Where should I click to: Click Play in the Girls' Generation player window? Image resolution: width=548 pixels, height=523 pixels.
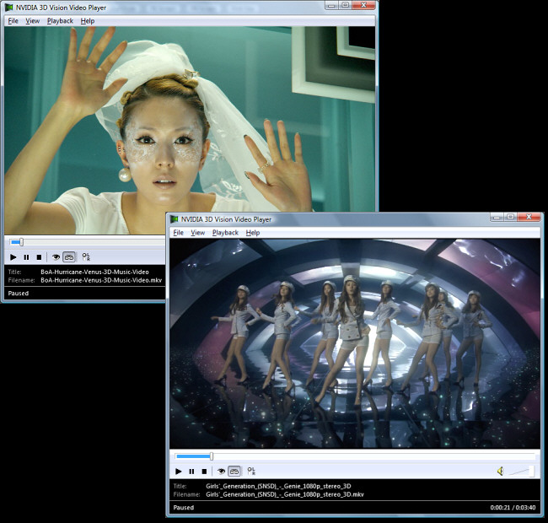(x=178, y=472)
